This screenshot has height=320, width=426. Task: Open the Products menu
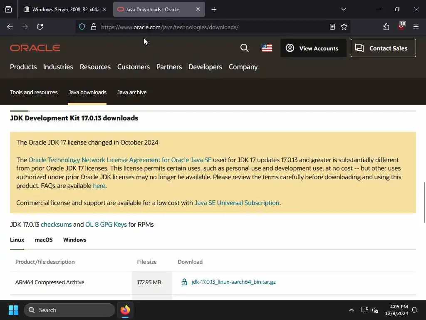tap(23, 67)
